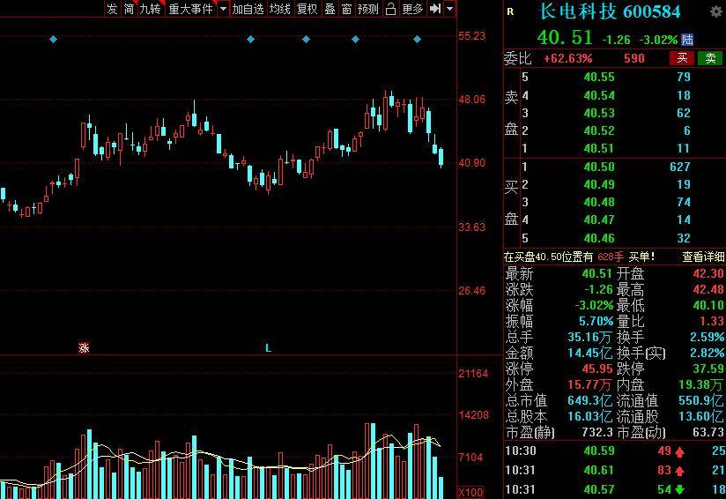Click the jump-to-end arrow icon
Viewport: 726px width, 499px height.
point(434,9)
